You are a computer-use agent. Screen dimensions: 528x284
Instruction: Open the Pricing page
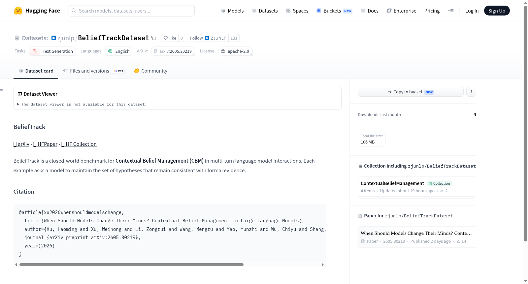point(432,11)
